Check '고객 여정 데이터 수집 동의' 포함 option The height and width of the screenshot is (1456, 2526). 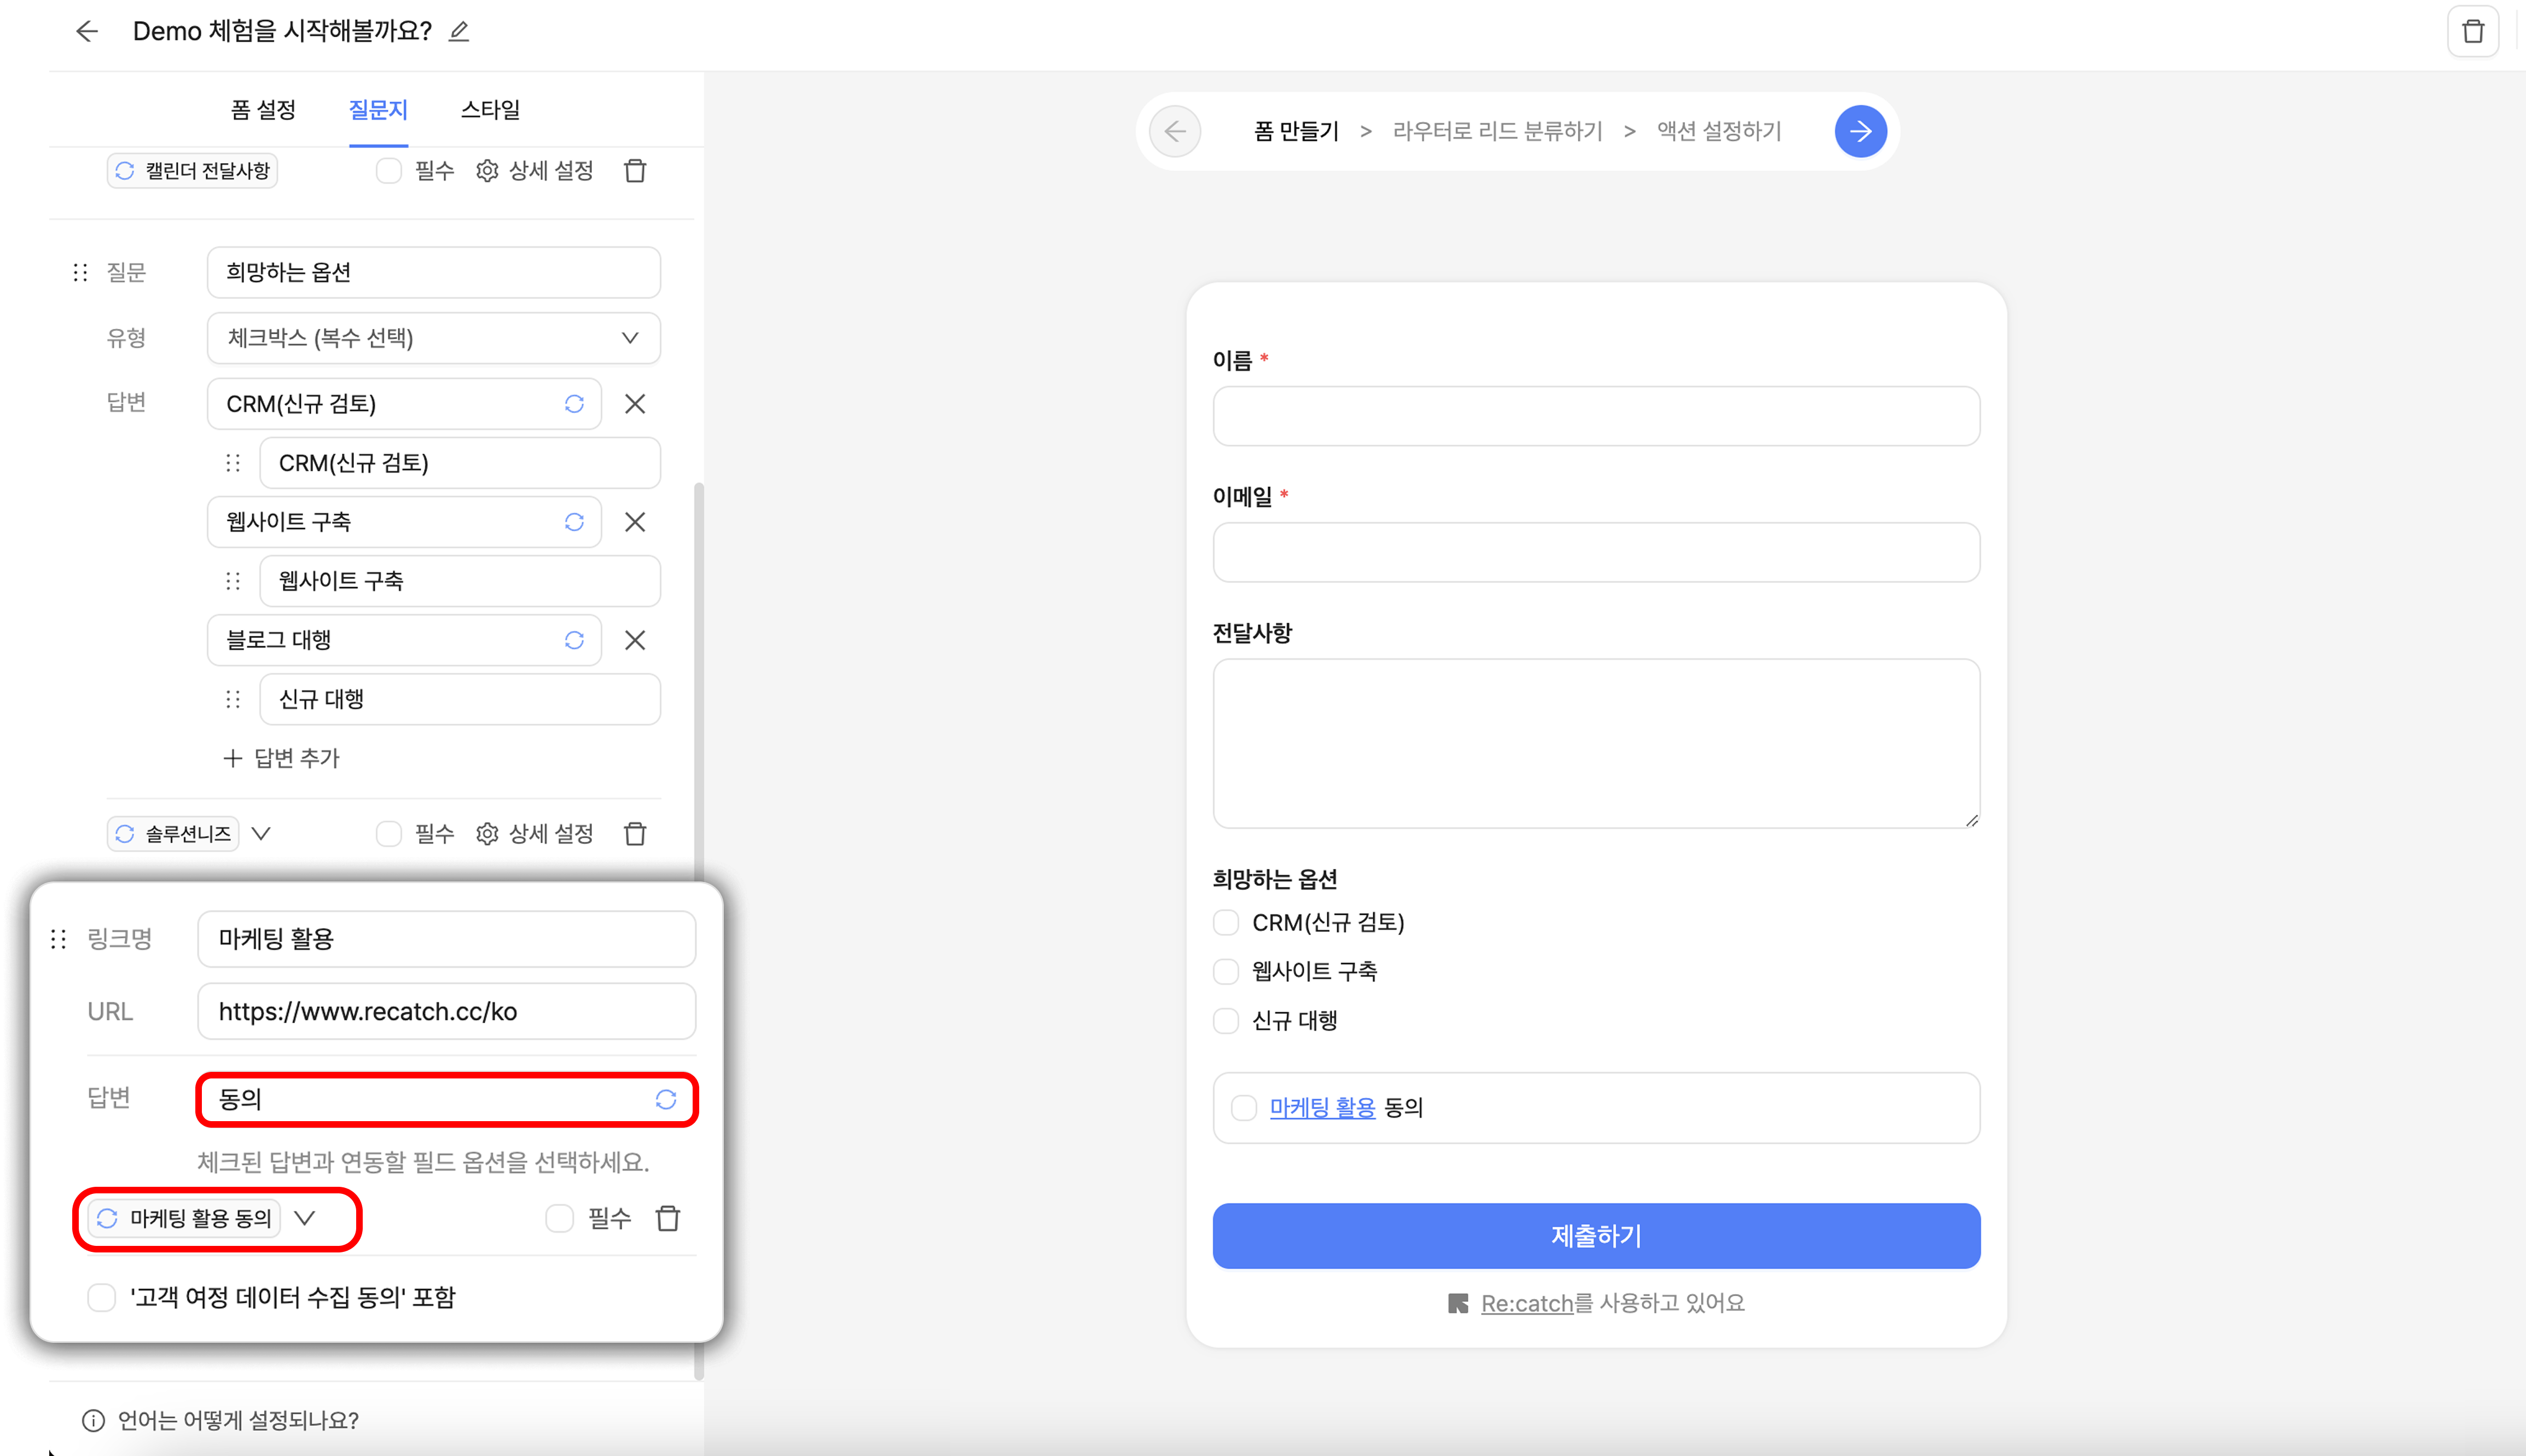(102, 1297)
